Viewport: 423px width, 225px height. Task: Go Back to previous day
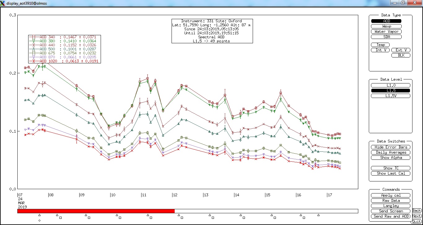417,210
